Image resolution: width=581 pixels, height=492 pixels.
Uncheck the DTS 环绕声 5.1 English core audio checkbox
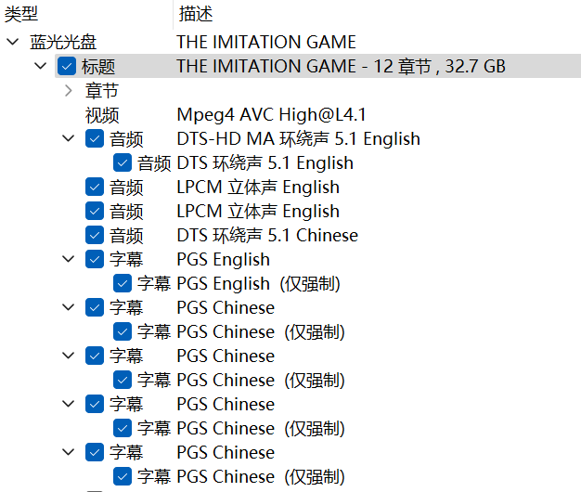123,162
